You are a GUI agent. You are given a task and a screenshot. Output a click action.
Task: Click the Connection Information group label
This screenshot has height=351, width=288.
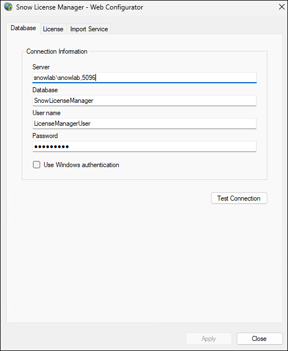pyautogui.click(x=57, y=51)
